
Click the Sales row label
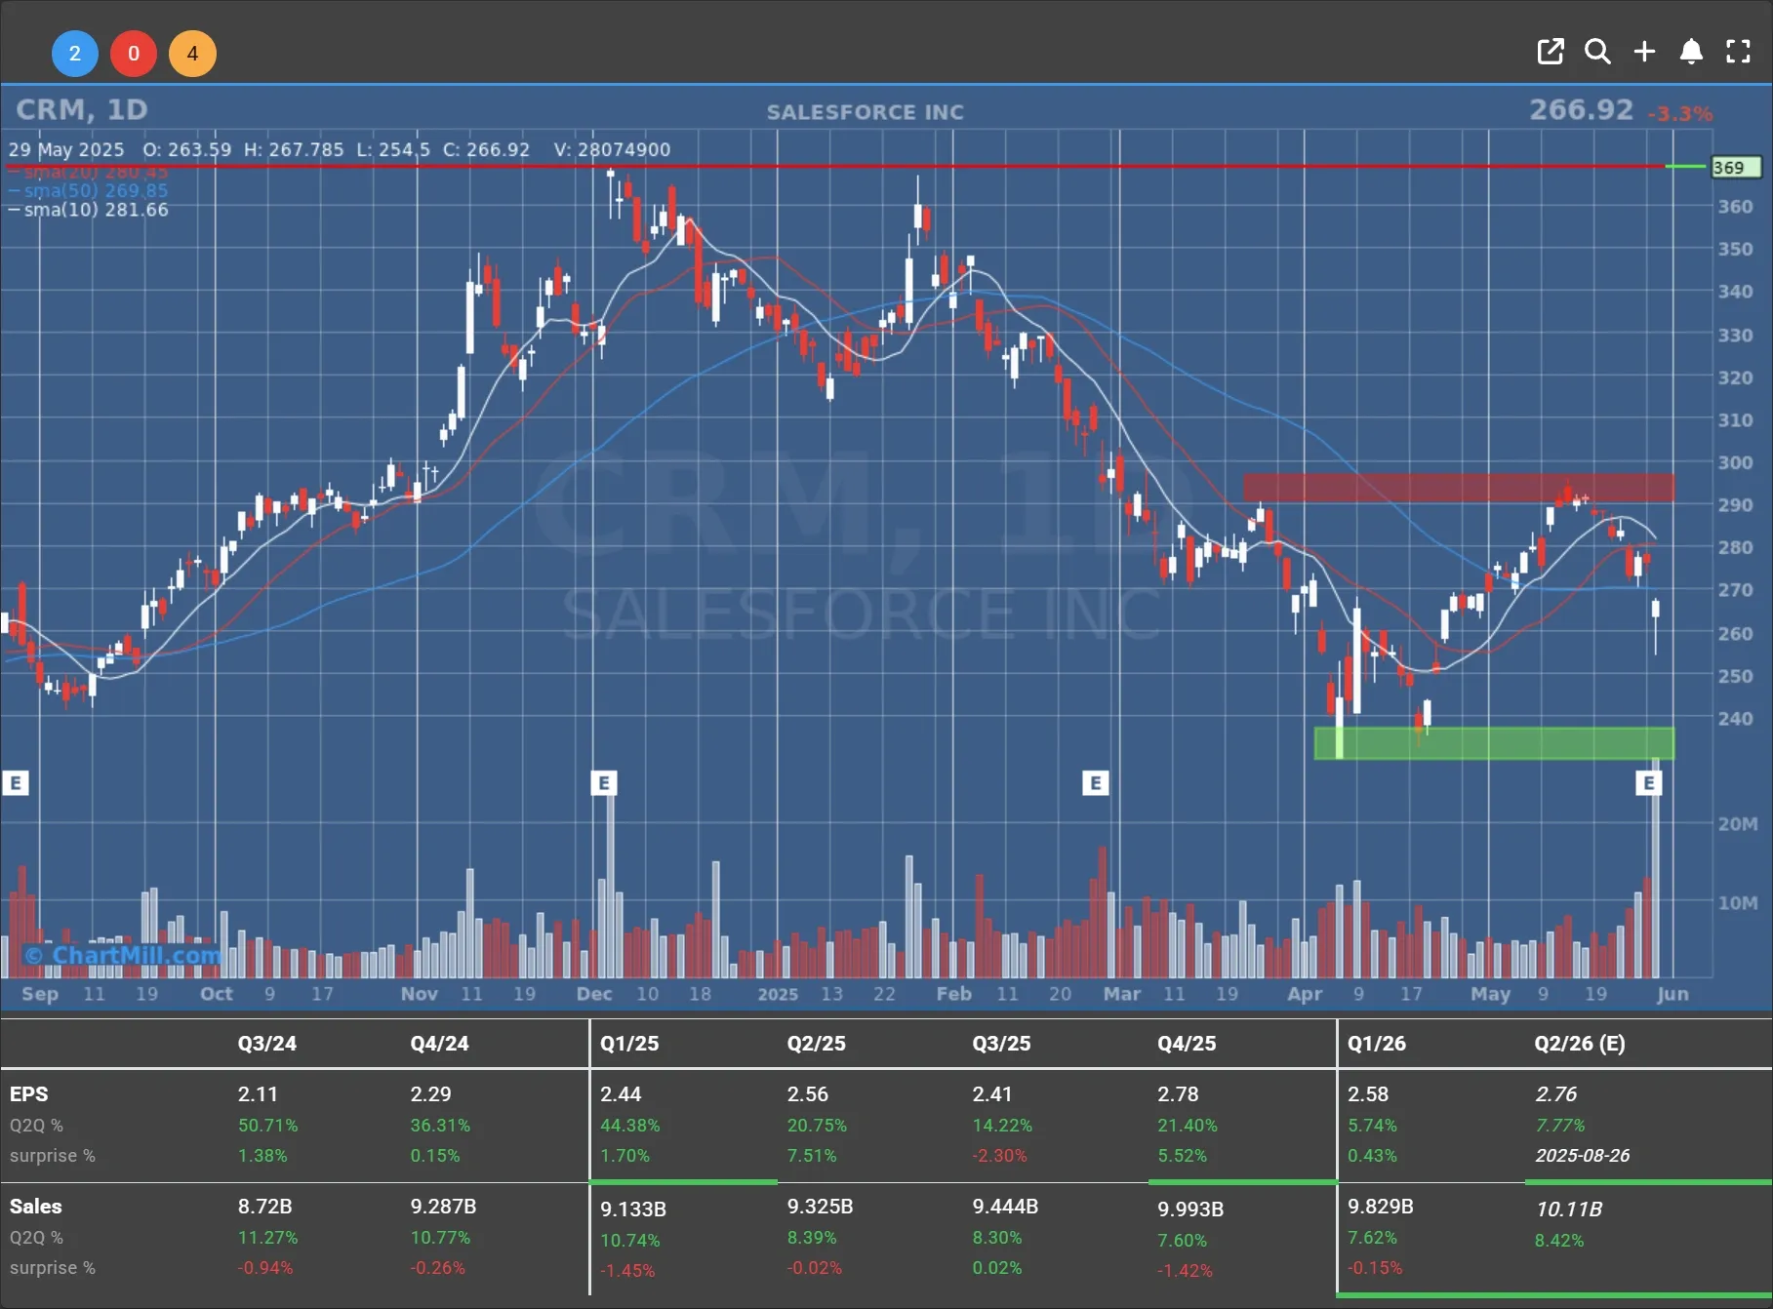point(36,1207)
